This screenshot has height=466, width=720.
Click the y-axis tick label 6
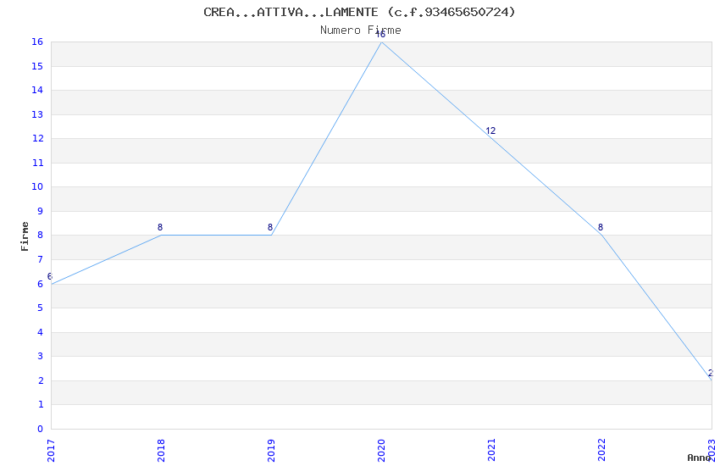pyautogui.click(x=41, y=284)
